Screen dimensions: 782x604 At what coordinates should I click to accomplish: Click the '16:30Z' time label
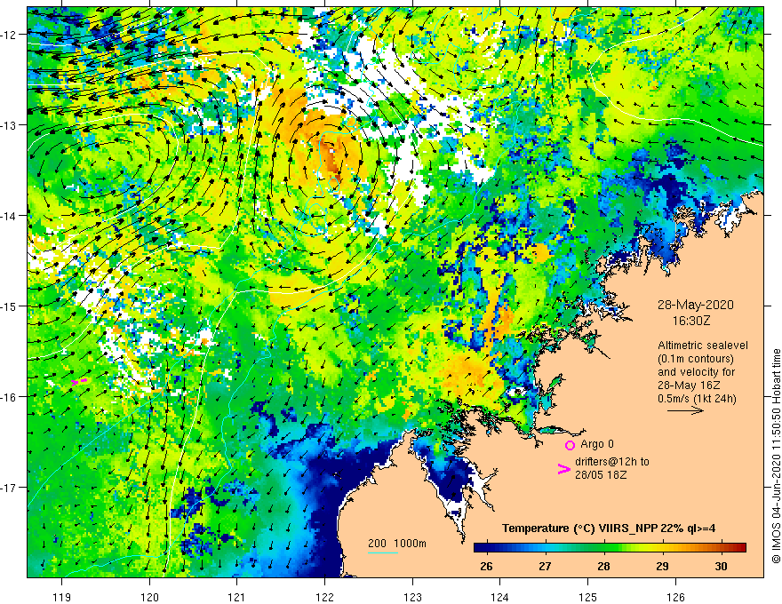(x=690, y=321)
